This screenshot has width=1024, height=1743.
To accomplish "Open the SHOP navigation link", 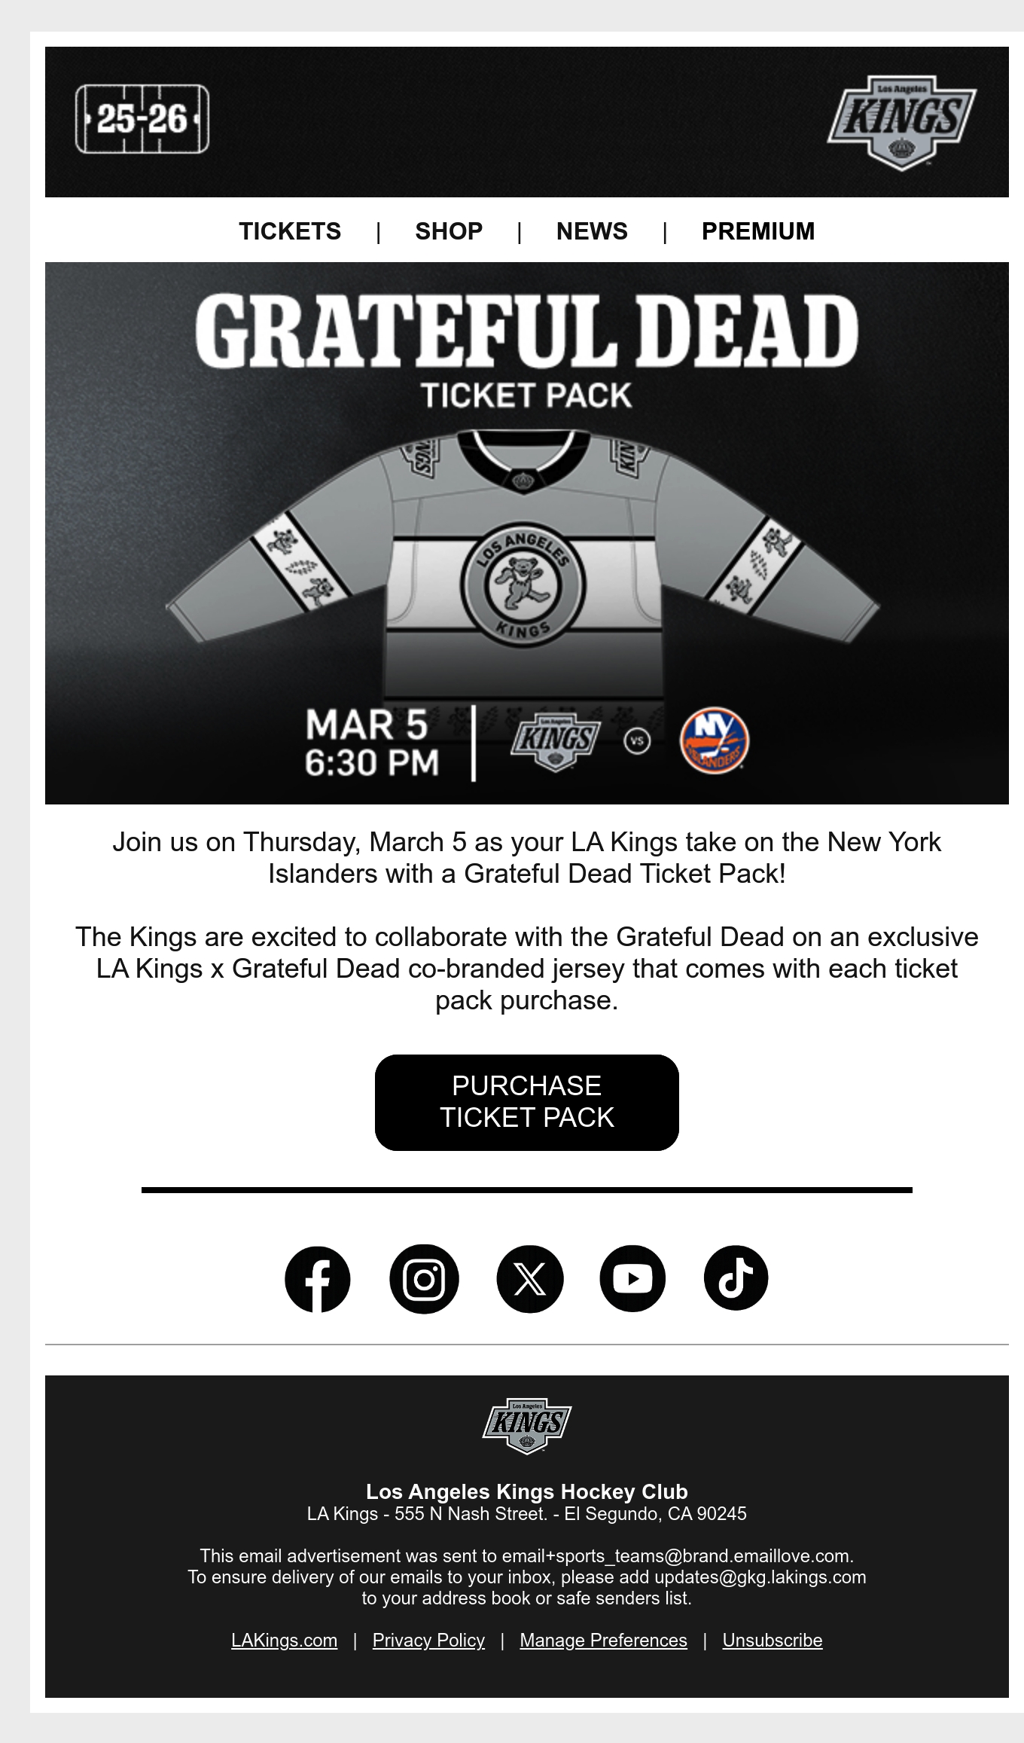I will (x=449, y=231).
